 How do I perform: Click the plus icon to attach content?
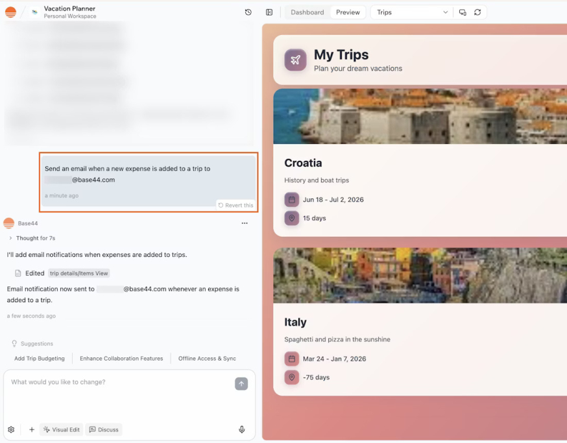[x=31, y=429]
